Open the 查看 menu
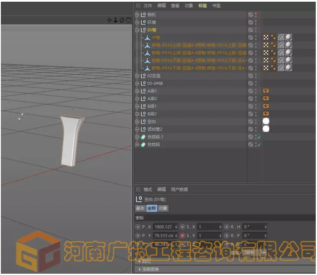Screen dimensions: 317x275 pyautogui.click(x=175, y=6)
